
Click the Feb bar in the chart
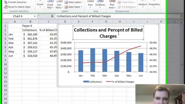[93, 60]
